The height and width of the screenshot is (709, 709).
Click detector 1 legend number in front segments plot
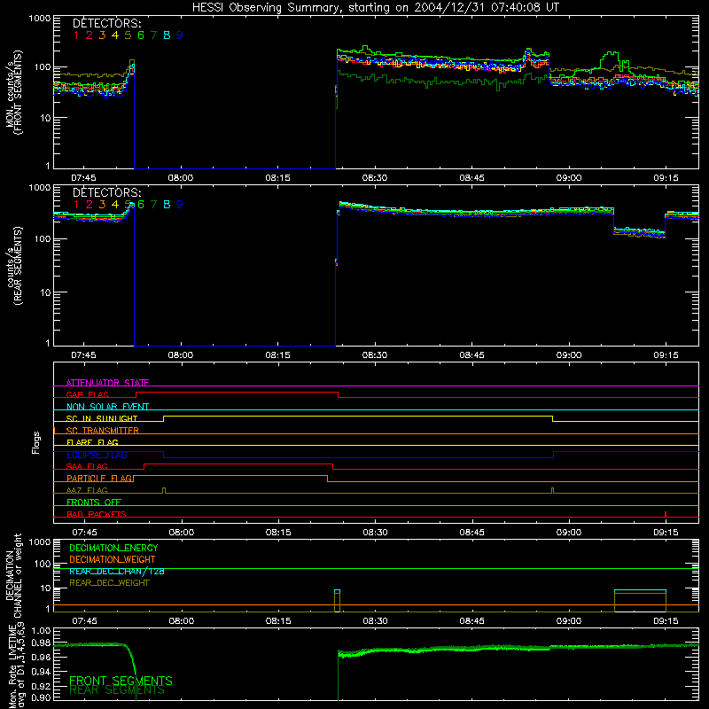click(76, 35)
